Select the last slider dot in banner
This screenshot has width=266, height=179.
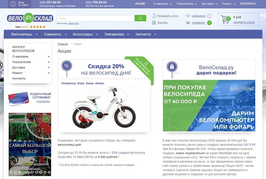click(49, 172)
